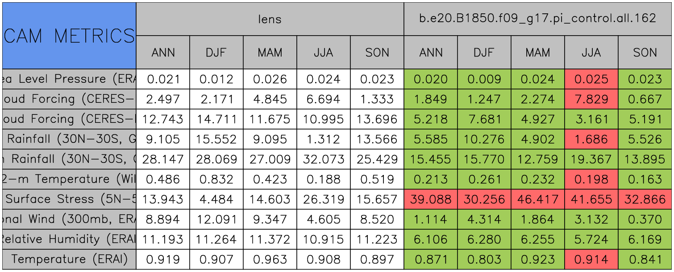Image resolution: width=674 pixels, height=272 pixels.
Task: Select the red cell with value 1.686
Action: pyautogui.click(x=591, y=139)
